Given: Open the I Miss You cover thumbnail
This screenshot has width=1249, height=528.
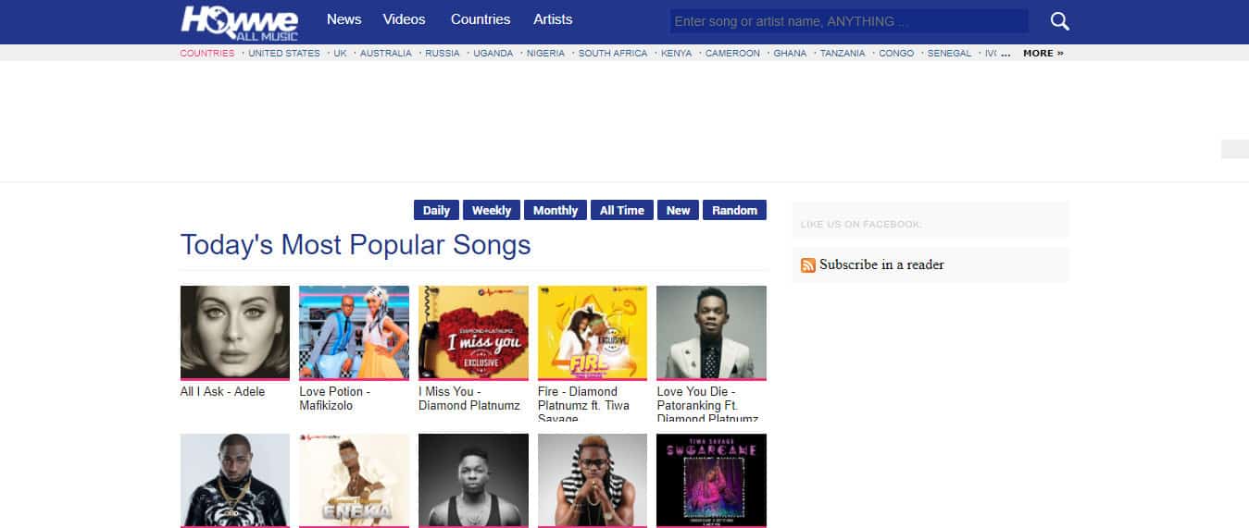Looking at the screenshot, I should tap(473, 332).
